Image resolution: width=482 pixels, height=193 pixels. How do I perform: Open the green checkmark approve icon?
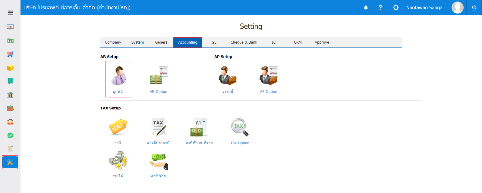pyautogui.click(x=10, y=136)
